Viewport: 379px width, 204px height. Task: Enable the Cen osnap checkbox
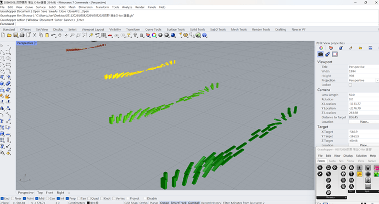click(x=48, y=199)
